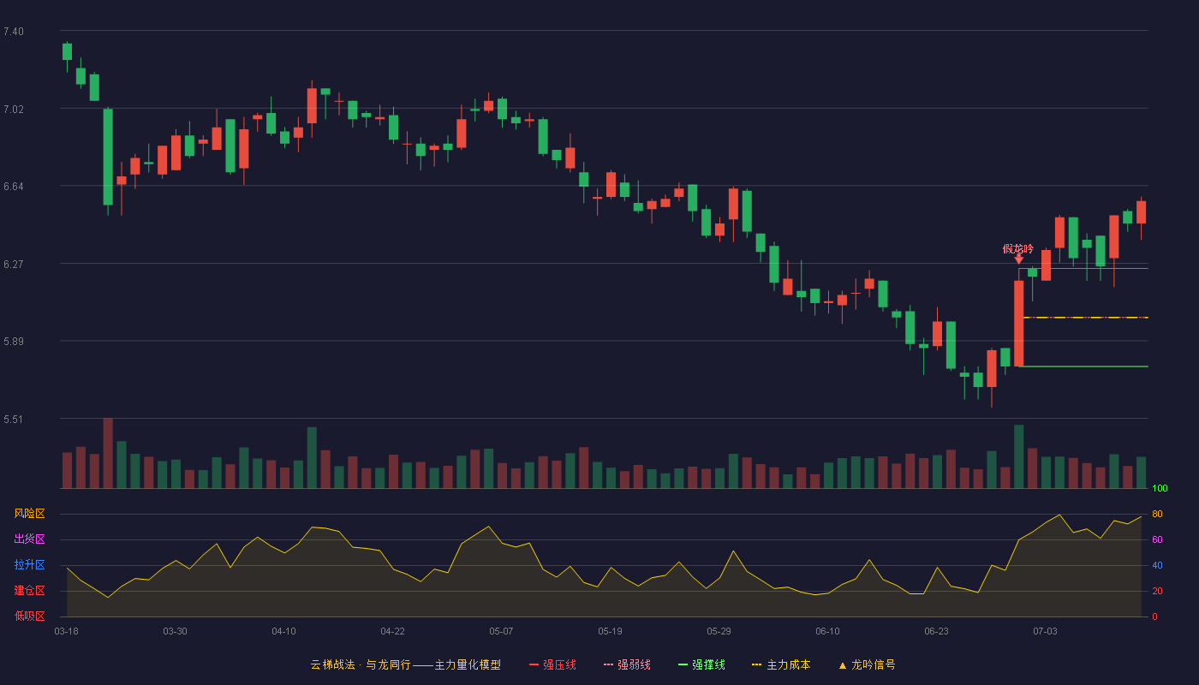Viewport: 1199px width, 685px height.
Task: Select the 拉升区 zone label
Action: (x=29, y=565)
